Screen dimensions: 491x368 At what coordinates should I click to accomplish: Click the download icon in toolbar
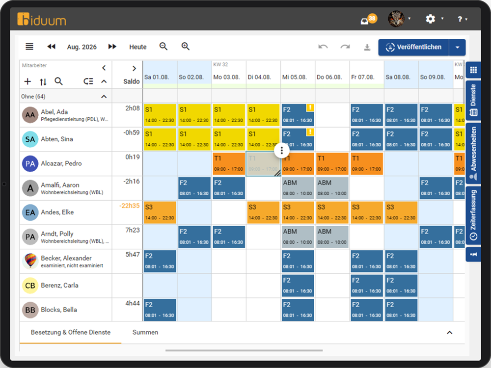click(367, 47)
